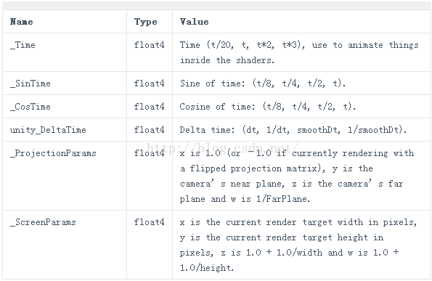Click the float4 type in unity_DeltaTime row
The width and height of the screenshot is (432, 281).
point(149,130)
